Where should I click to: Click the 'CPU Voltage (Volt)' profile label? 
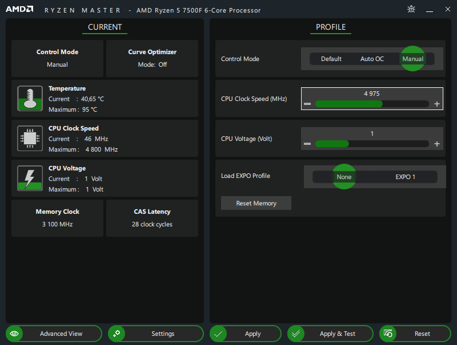(246, 139)
